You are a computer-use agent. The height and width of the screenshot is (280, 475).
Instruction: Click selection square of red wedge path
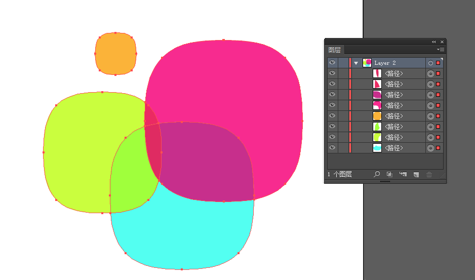(x=438, y=84)
